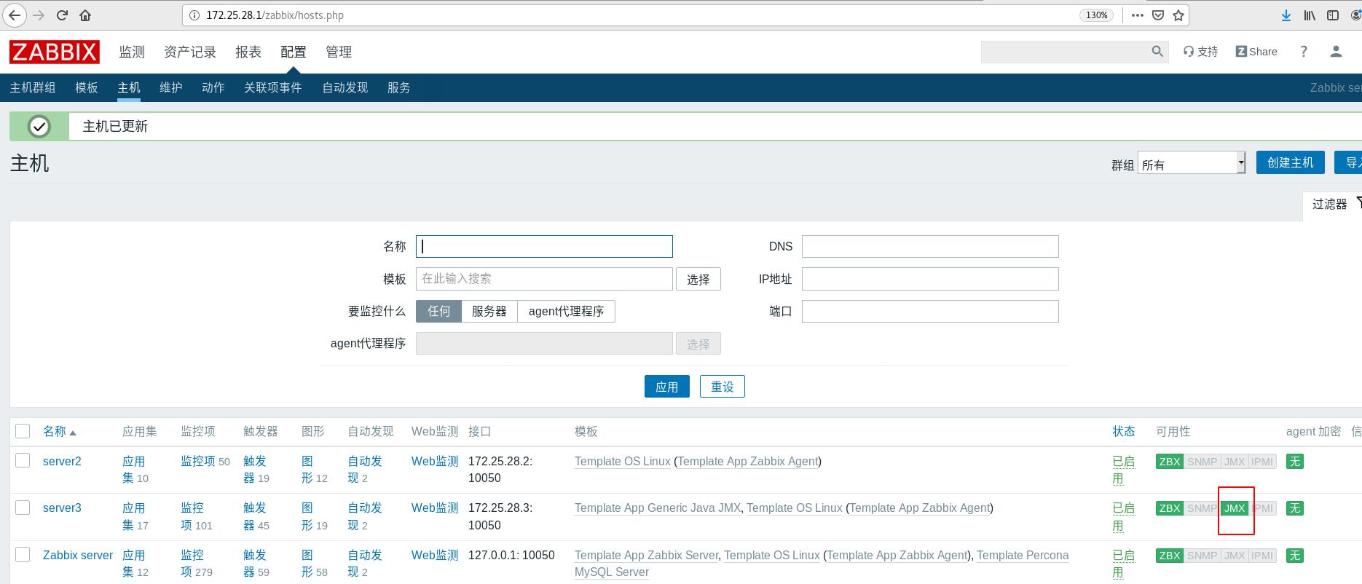The height and width of the screenshot is (584, 1362).
Task: Collapse the 过滤器 filter panel
Action: [1333, 204]
